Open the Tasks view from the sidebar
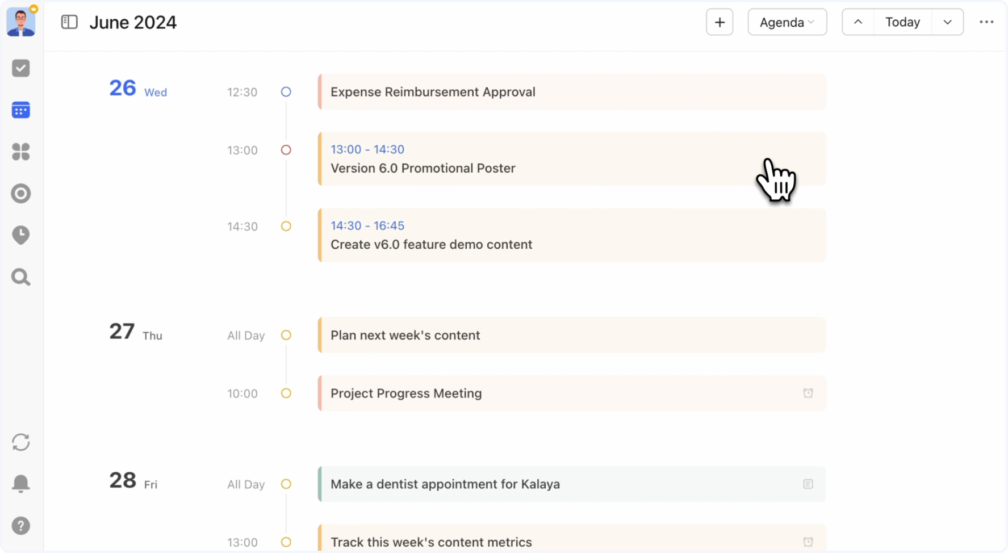This screenshot has height=553, width=1008. (20, 68)
